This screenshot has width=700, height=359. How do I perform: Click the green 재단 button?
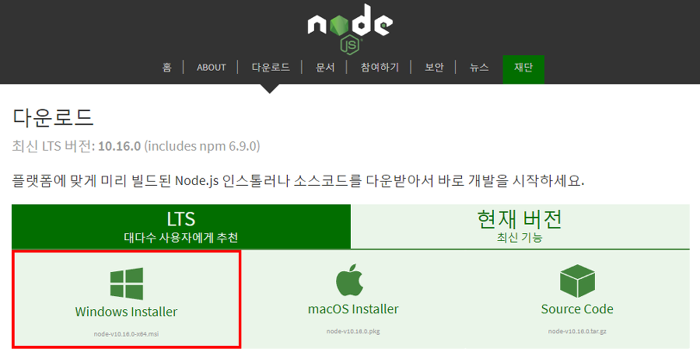[x=523, y=69]
